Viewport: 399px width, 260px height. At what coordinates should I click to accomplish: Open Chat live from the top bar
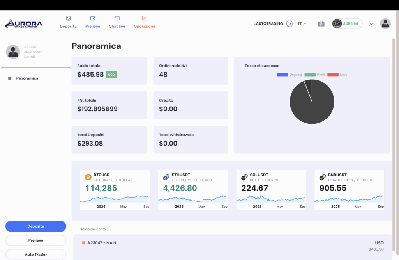click(117, 18)
